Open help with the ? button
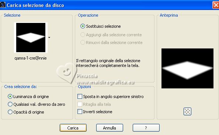 pyautogui.click(x=146, y=128)
